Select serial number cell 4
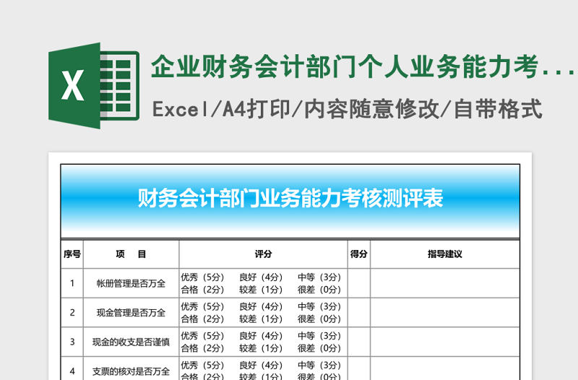Screen dimensions: 578x380 72,368
